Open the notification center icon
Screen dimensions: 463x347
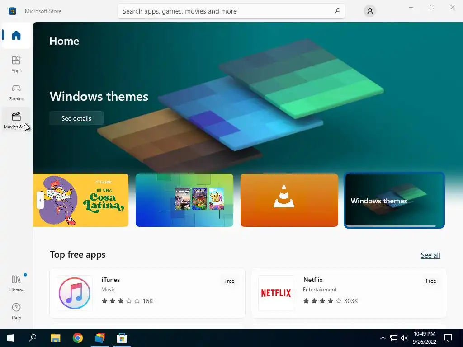coord(448,338)
